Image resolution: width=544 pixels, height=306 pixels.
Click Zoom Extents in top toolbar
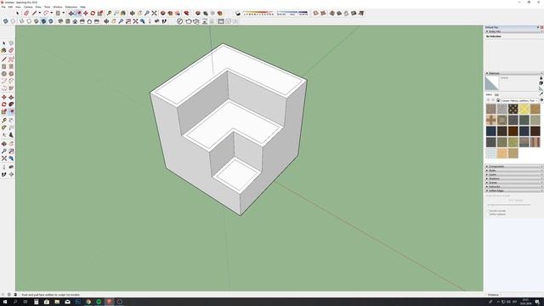coord(154,14)
